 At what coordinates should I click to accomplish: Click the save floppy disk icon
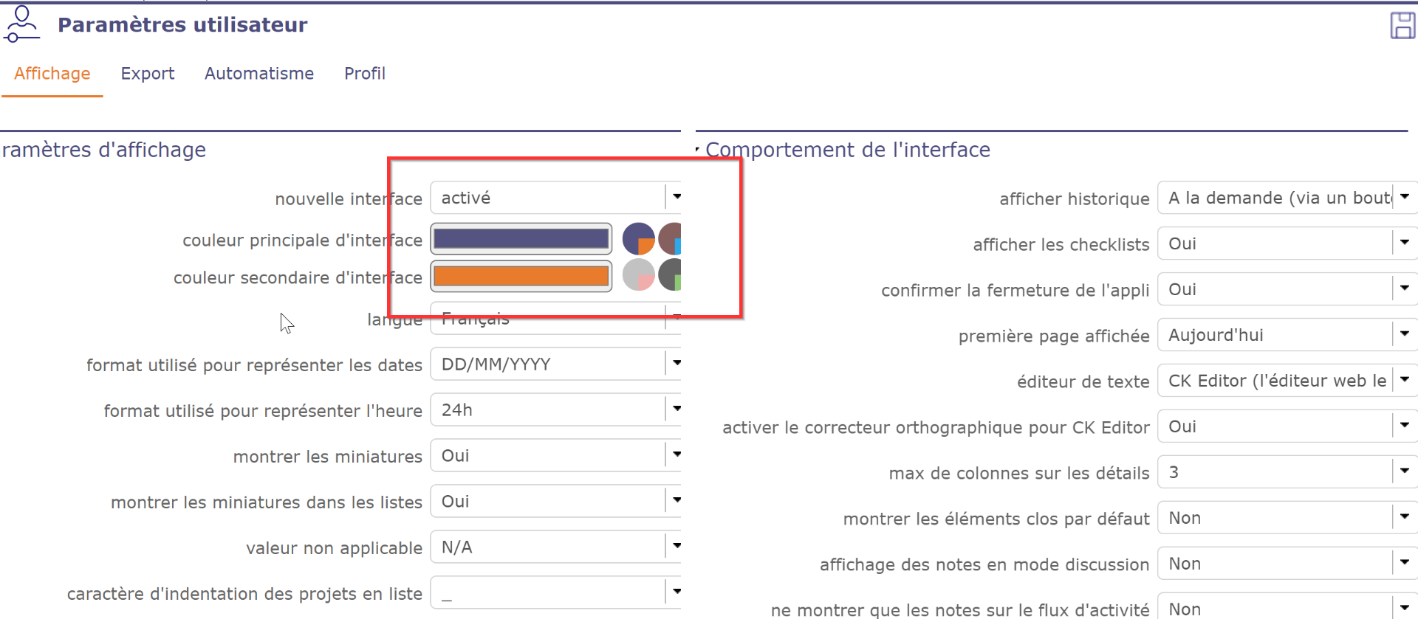pos(1402,25)
